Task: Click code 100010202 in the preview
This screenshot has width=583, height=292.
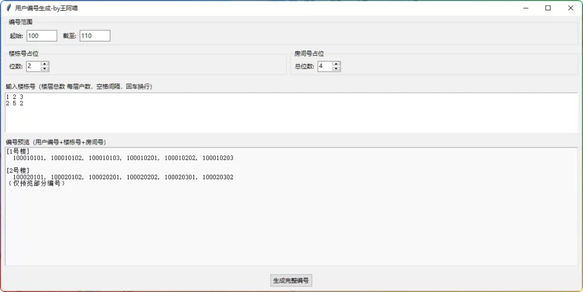Action: coord(180,158)
